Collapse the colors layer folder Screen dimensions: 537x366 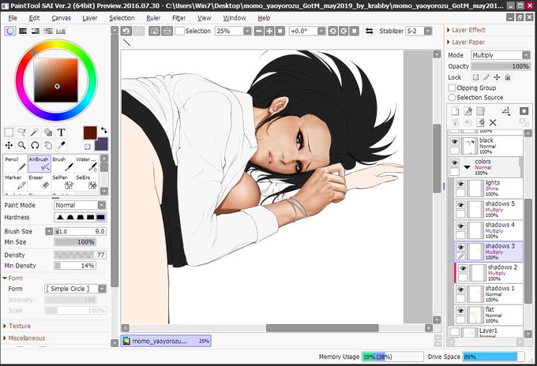(468, 167)
